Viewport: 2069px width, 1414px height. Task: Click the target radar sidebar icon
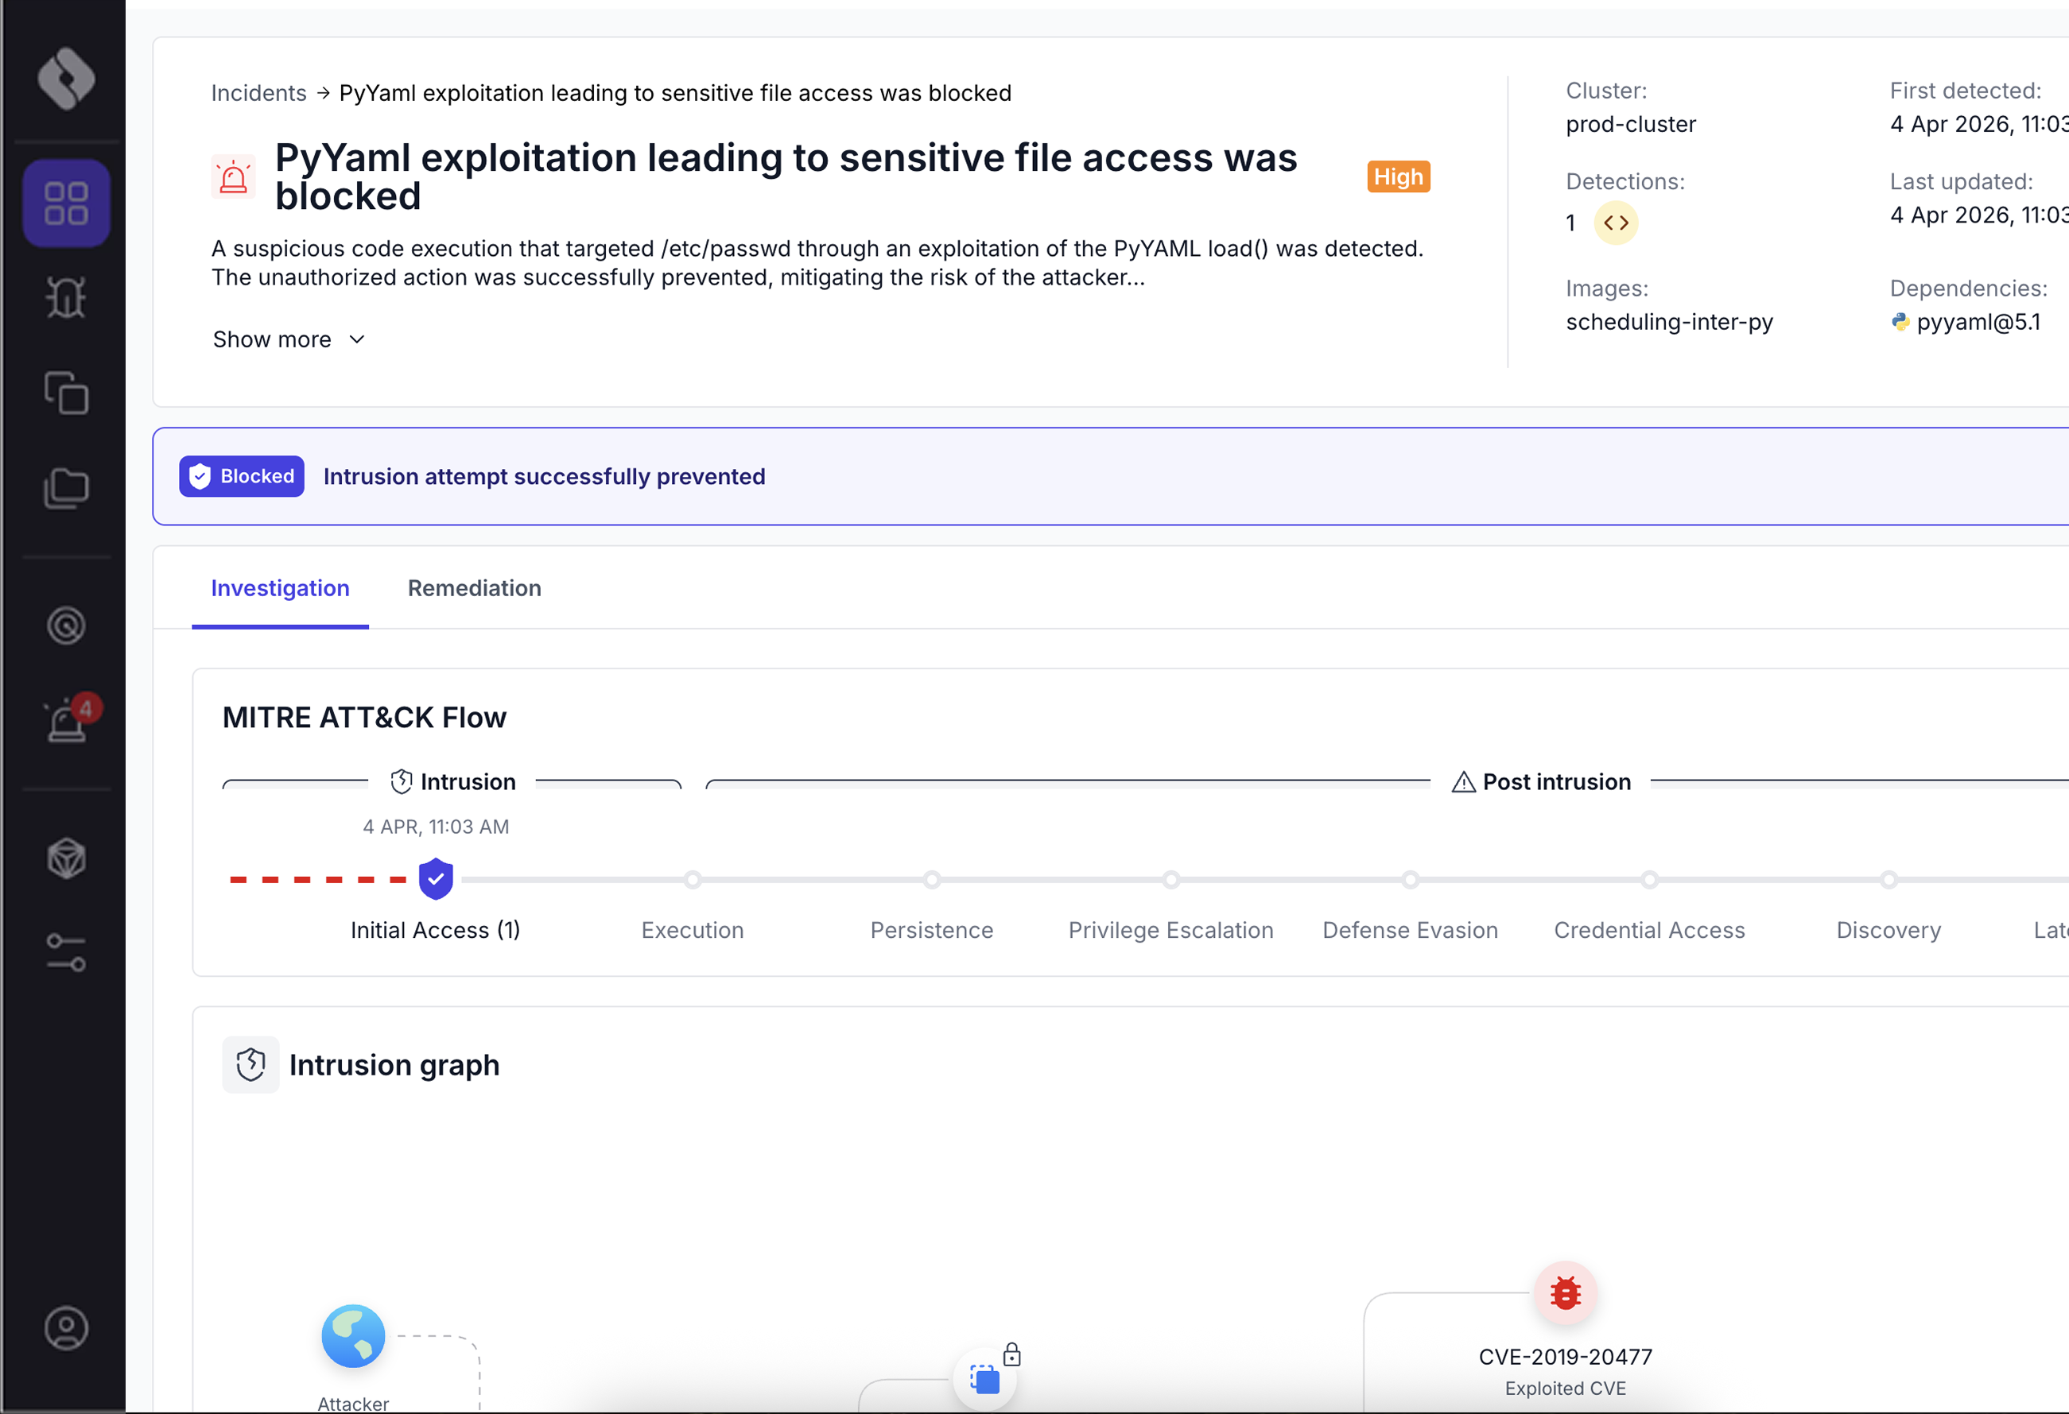click(66, 626)
